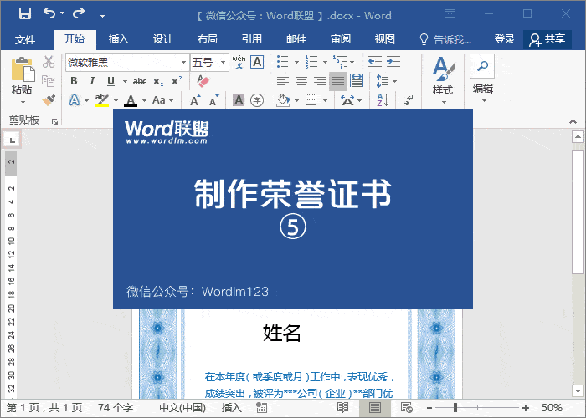Sort text with the A-Z icon
Viewport: 586px width, 418px height.
[383, 100]
